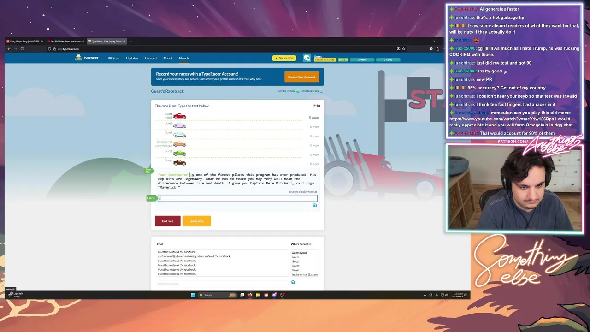Click the 0 WPM stat pill
The image size is (590, 332).
tap(362, 59)
